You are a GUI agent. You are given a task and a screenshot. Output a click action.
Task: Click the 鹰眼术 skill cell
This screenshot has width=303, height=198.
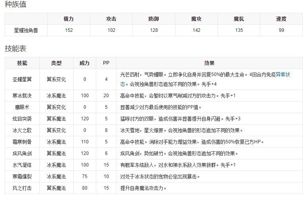tap(22, 107)
